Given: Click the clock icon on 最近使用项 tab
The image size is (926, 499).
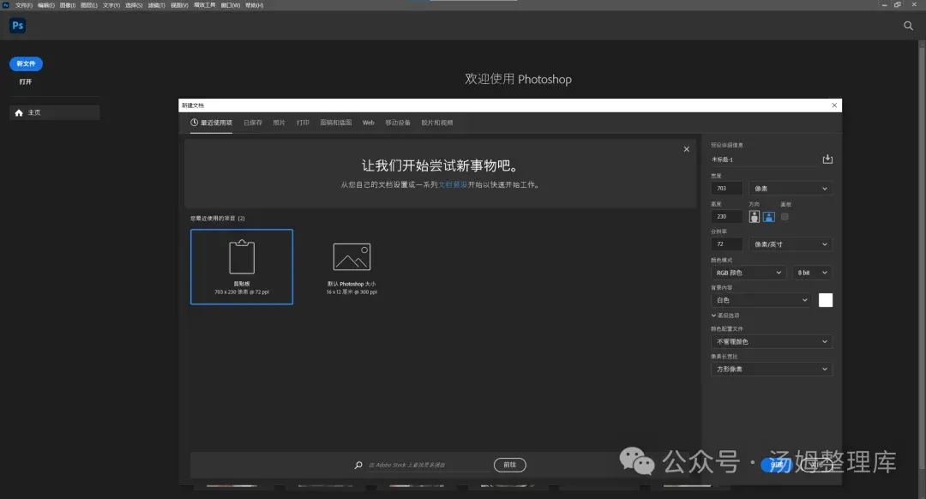Looking at the screenshot, I should [194, 123].
